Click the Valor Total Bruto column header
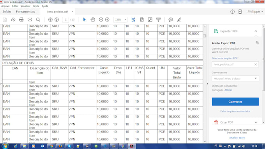 [x=177, y=73]
